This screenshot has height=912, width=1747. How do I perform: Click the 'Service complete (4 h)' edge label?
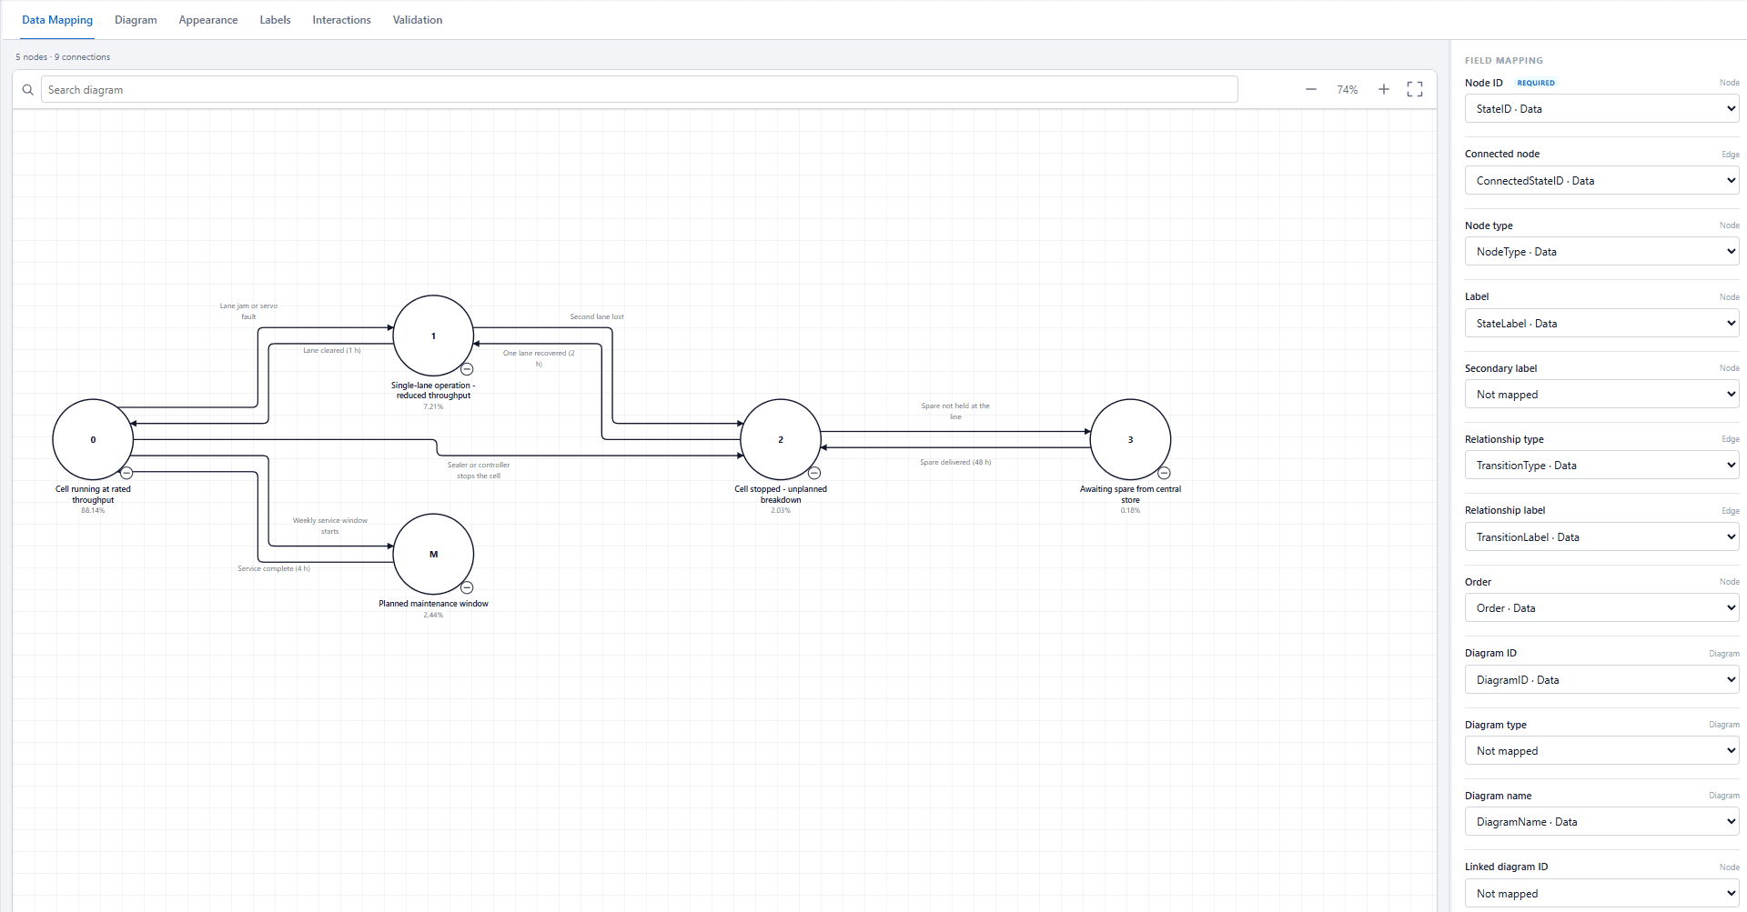tap(274, 568)
